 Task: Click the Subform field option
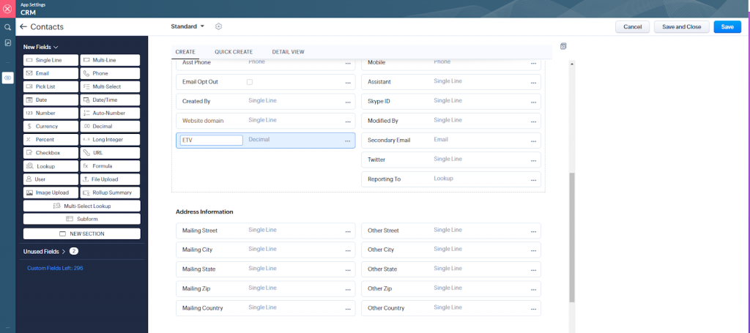[x=81, y=219]
